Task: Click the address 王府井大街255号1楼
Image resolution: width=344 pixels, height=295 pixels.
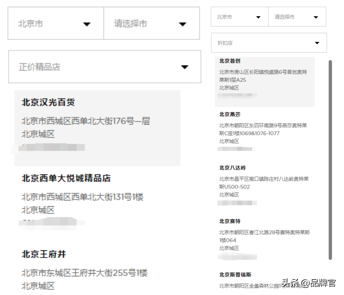Action: click(x=84, y=273)
